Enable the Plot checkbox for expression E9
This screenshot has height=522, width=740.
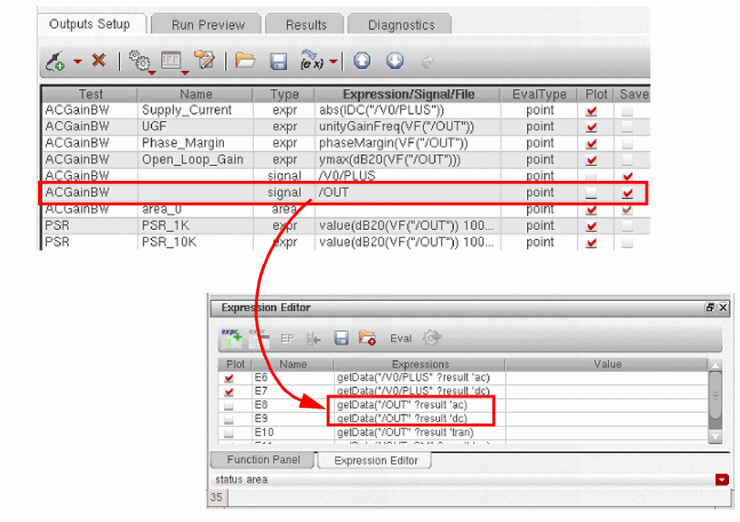[x=229, y=419]
